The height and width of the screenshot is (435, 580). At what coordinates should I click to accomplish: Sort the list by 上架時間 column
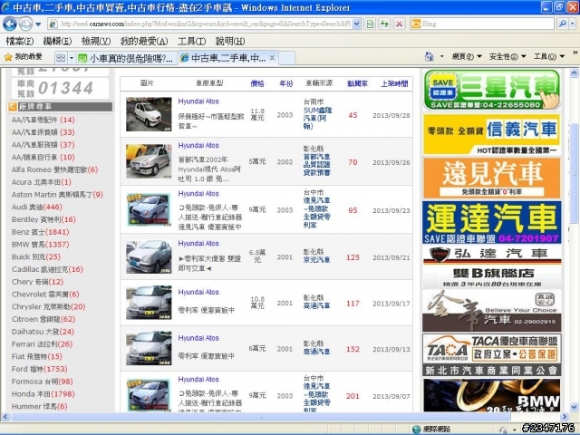pyautogui.click(x=395, y=83)
